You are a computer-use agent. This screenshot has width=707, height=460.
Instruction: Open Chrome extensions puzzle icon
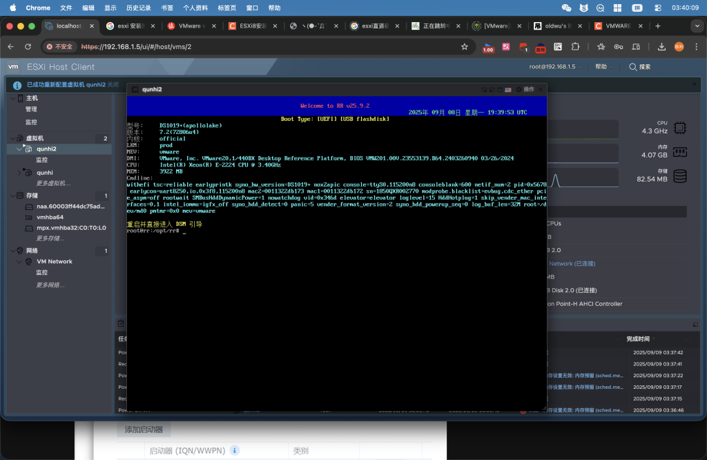[x=574, y=47]
